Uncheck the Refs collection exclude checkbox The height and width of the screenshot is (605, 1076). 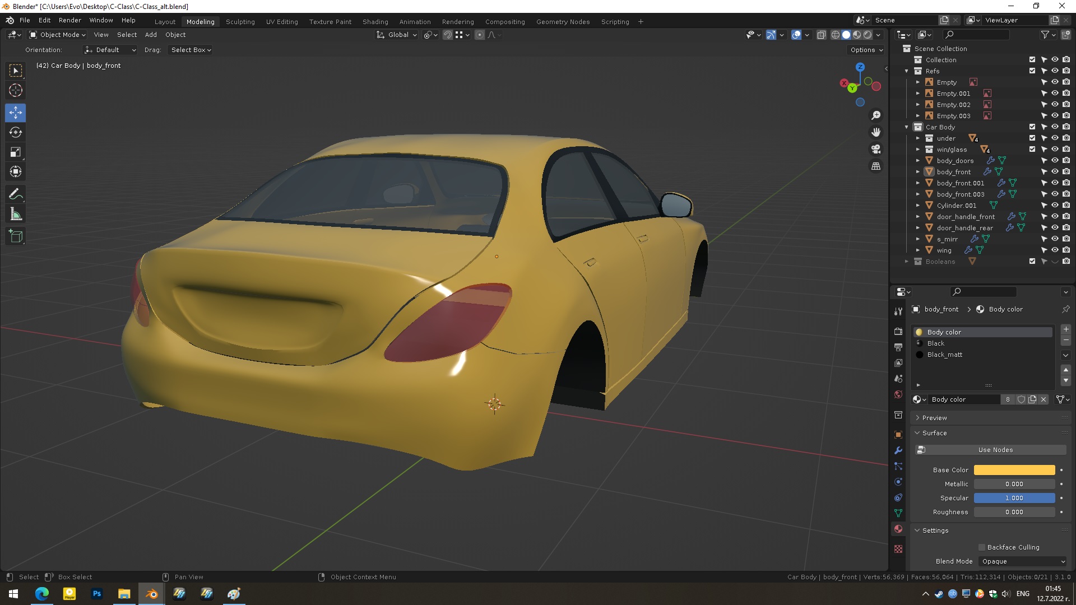[1032, 71]
